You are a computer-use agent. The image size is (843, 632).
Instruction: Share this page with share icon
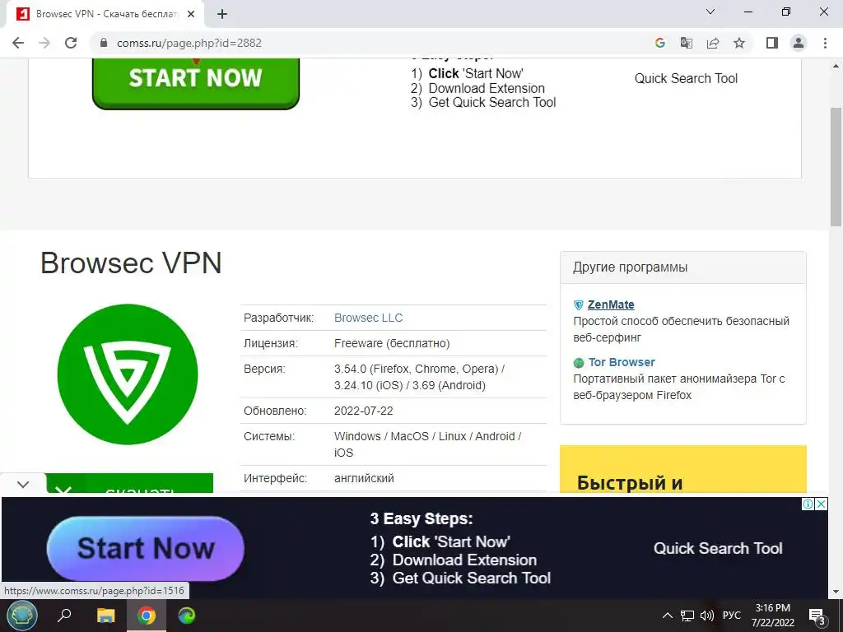(x=713, y=43)
